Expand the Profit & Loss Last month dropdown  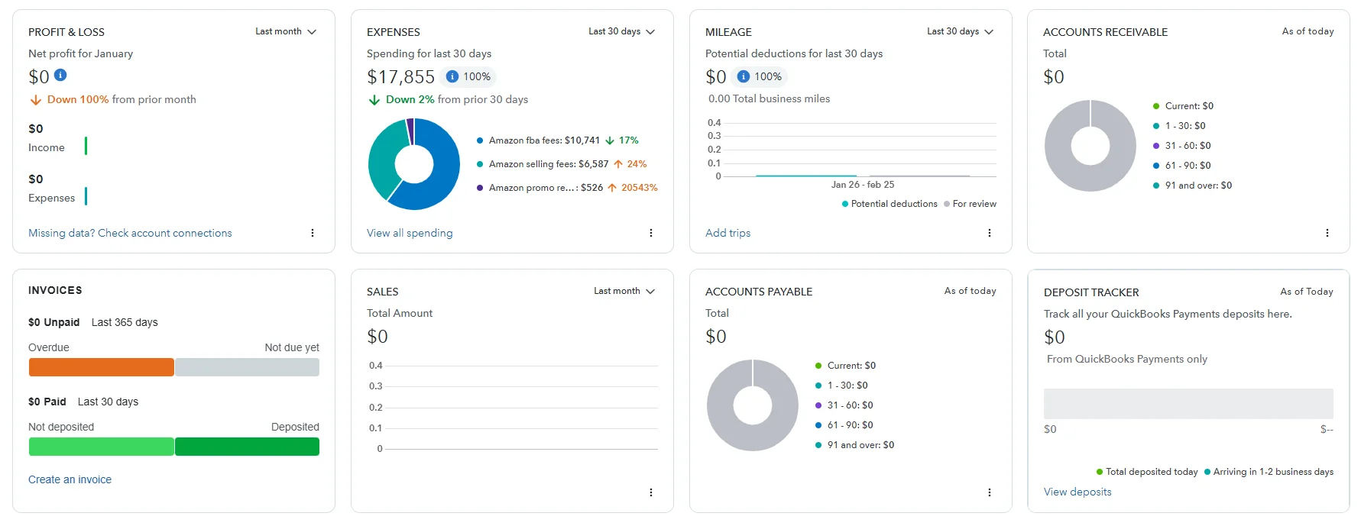point(286,31)
